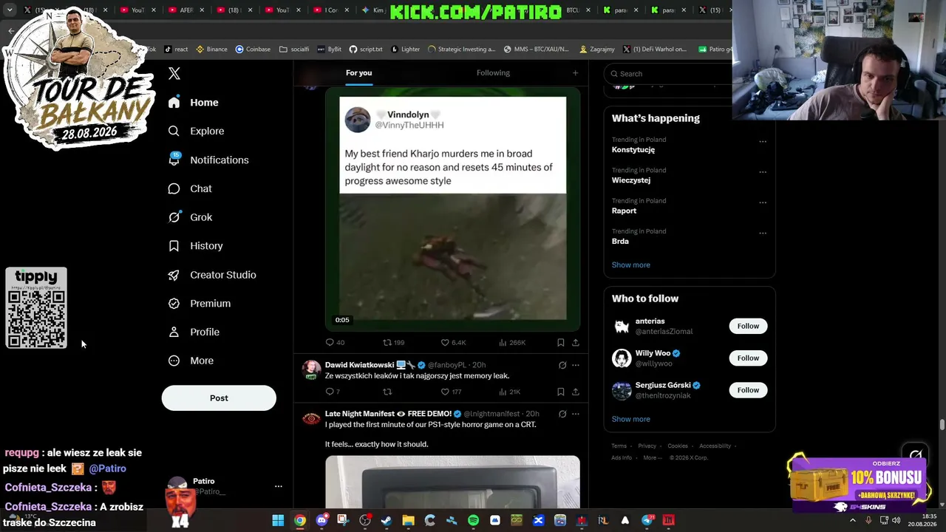946x532 pixels.
Task: Open Grok actions on Dawid Kwiatkowski's post
Action: tap(562, 365)
